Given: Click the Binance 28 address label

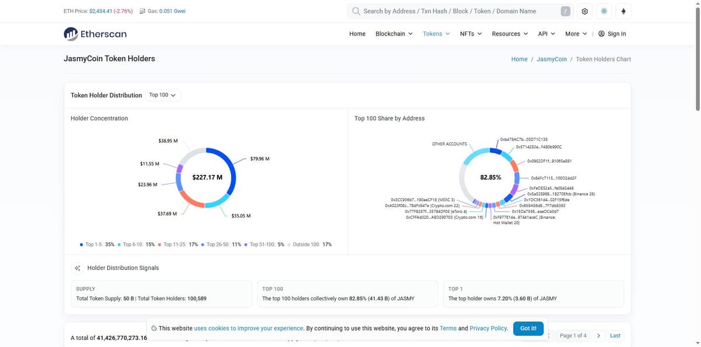Looking at the screenshot, I should [x=561, y=194].
